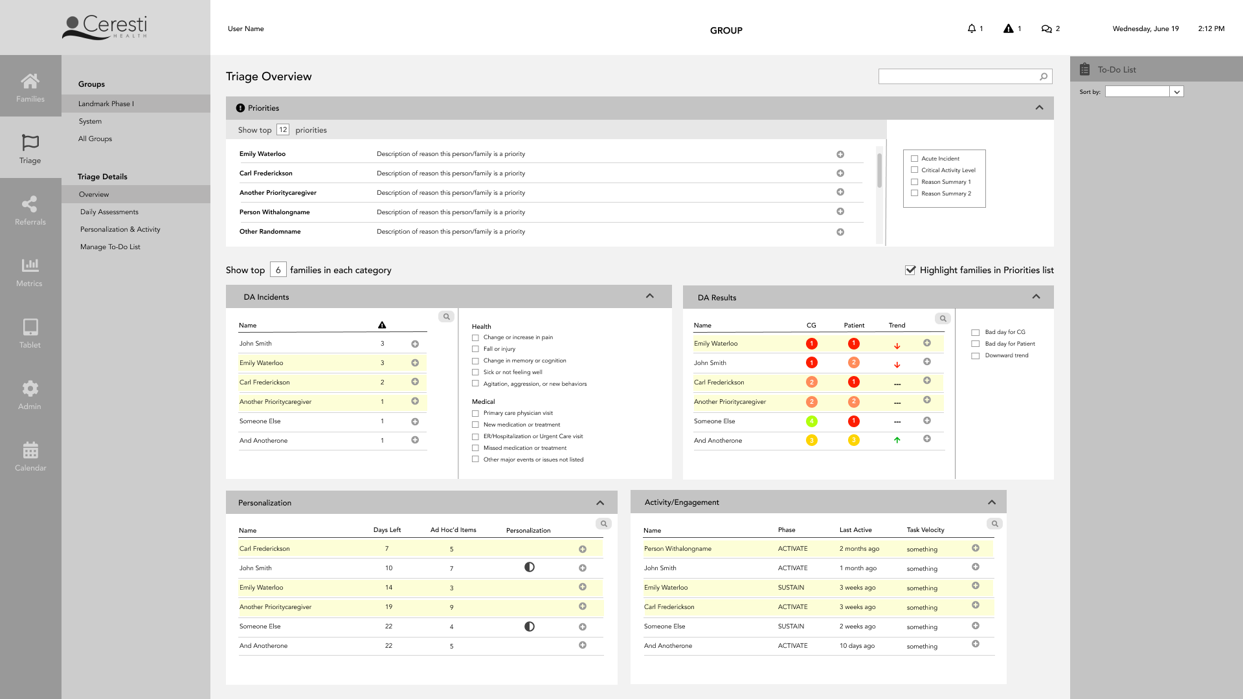Collapse the Priorities panel
The height and width of the screenshot is (699, 1243).
(x=1039, y=107)
